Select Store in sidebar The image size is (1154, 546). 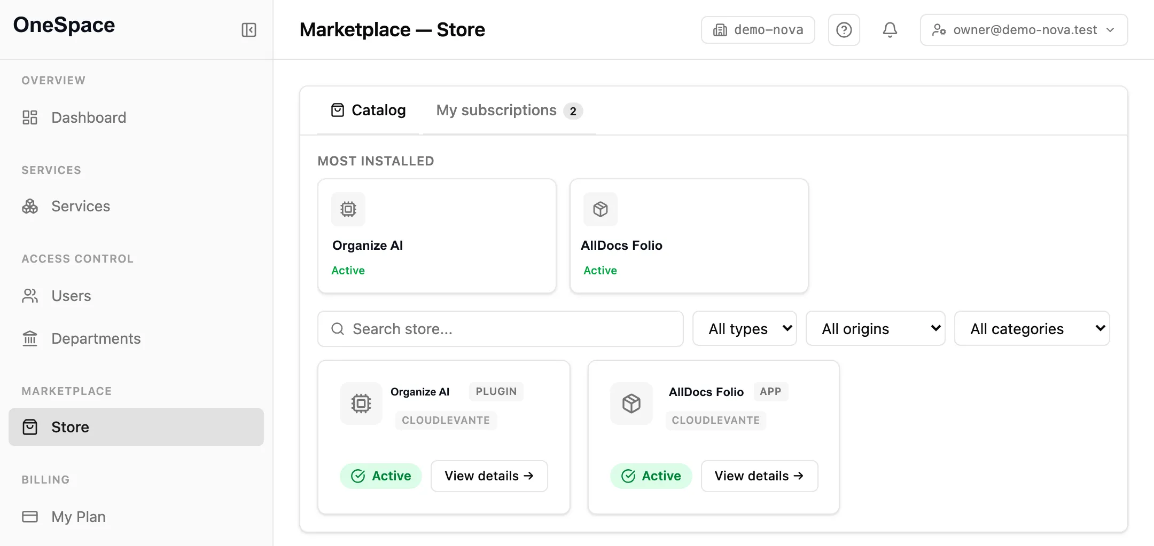pyautogui.click(x=136, y=427)
